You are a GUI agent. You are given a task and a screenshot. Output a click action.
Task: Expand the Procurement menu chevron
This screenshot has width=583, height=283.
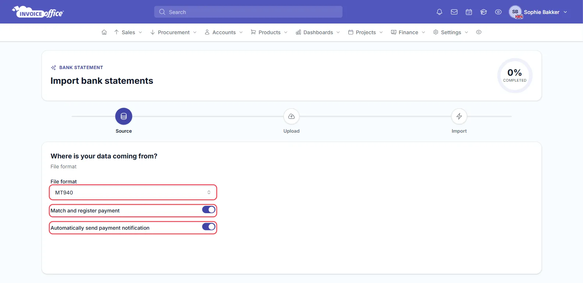(195, 32)
